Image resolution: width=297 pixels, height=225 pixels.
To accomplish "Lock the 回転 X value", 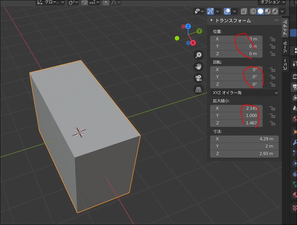I will (x=272, y=70).
